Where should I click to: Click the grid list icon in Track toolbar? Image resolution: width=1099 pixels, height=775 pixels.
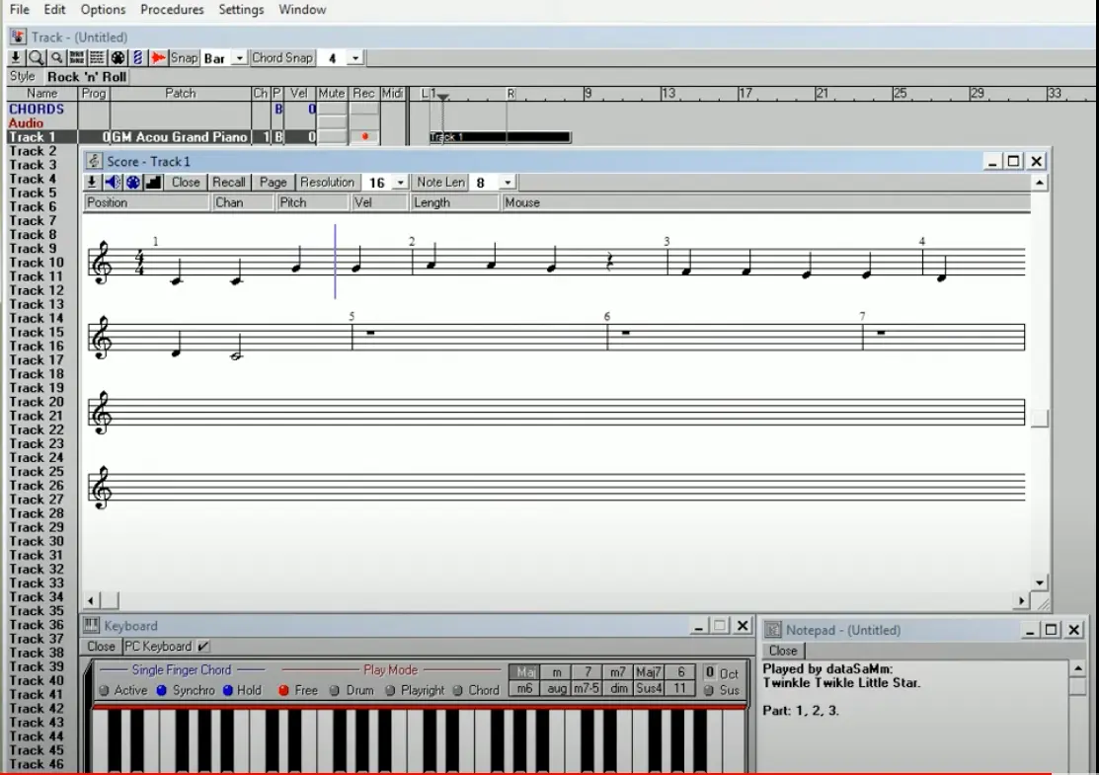pyautogui.click(x=97, y=58)
